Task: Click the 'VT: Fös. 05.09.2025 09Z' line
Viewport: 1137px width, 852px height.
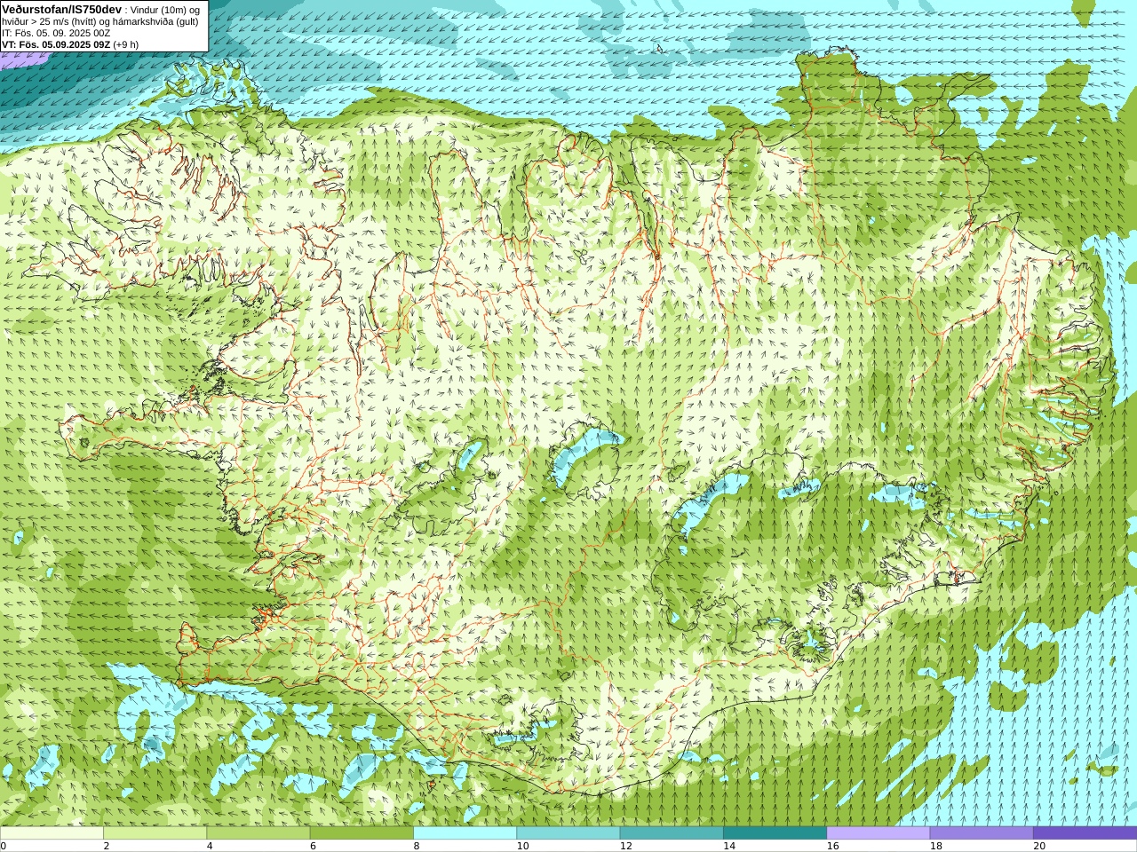Action: (56, 44)
